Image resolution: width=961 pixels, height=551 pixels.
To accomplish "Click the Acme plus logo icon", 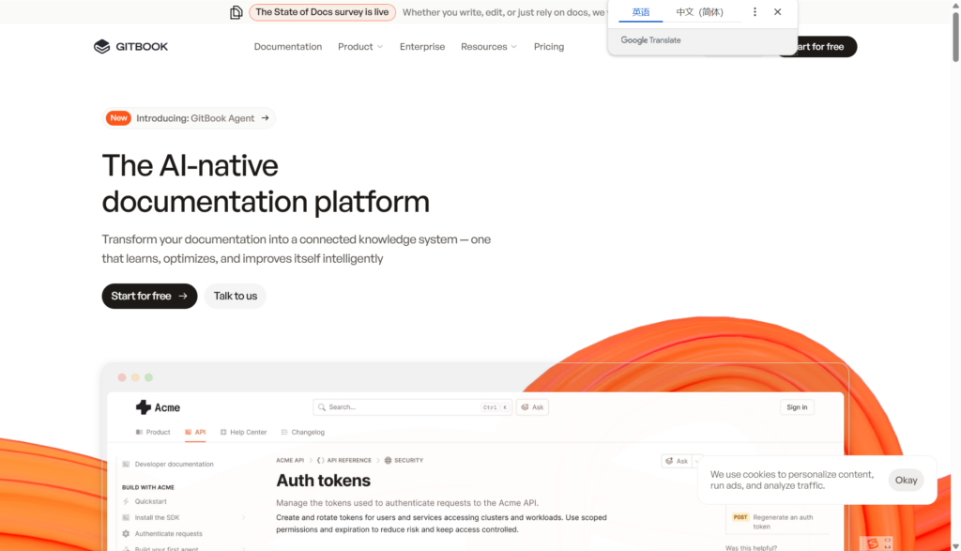I will coord(144,407).
